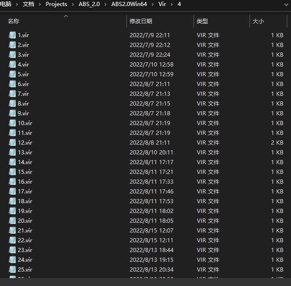Click date 2022/8/10 20:11

151,152
